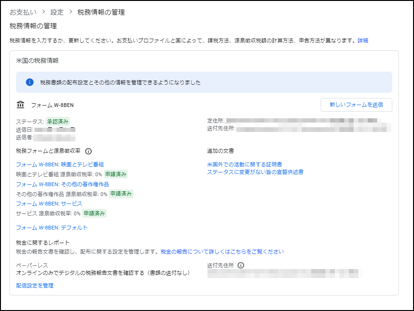Viewport: 414px width, 311px height.
Task: Click 税金の報告について詳しくはこちらをご覧ください link
Action: pyautogui.click(x=222, y=252)
